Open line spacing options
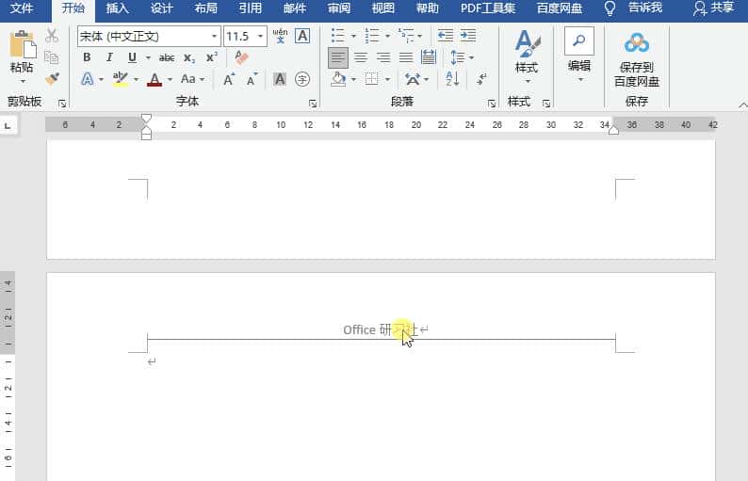This screenshot has width=748, height=481. [462, 57]
